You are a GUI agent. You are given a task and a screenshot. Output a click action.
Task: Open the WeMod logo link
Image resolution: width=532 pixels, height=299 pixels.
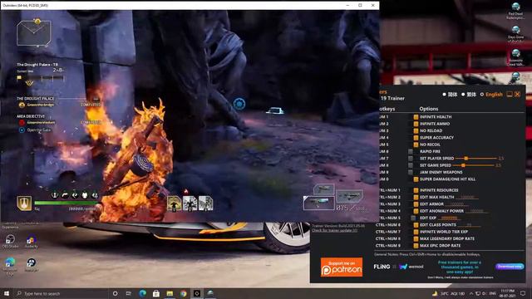pyautogui.click(x=411, y=267)
